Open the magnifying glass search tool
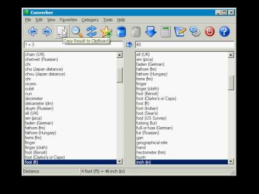The height and width of the screenshot is (194, 259). click(77, 32)
